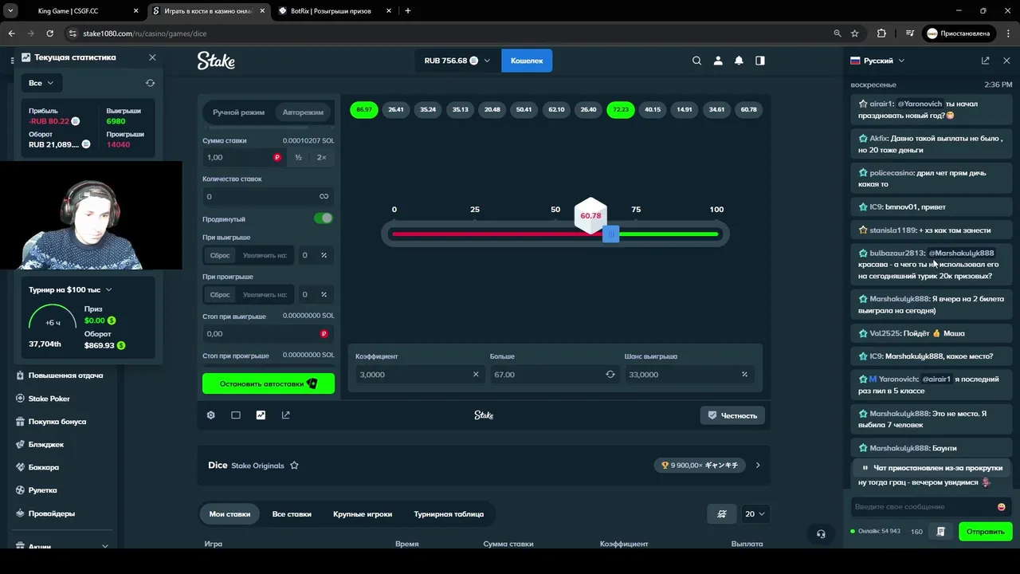Click the Stake logo in the header
This screenshot has width=1020, height=574.
pyautogui.click(x=216, y=61)
